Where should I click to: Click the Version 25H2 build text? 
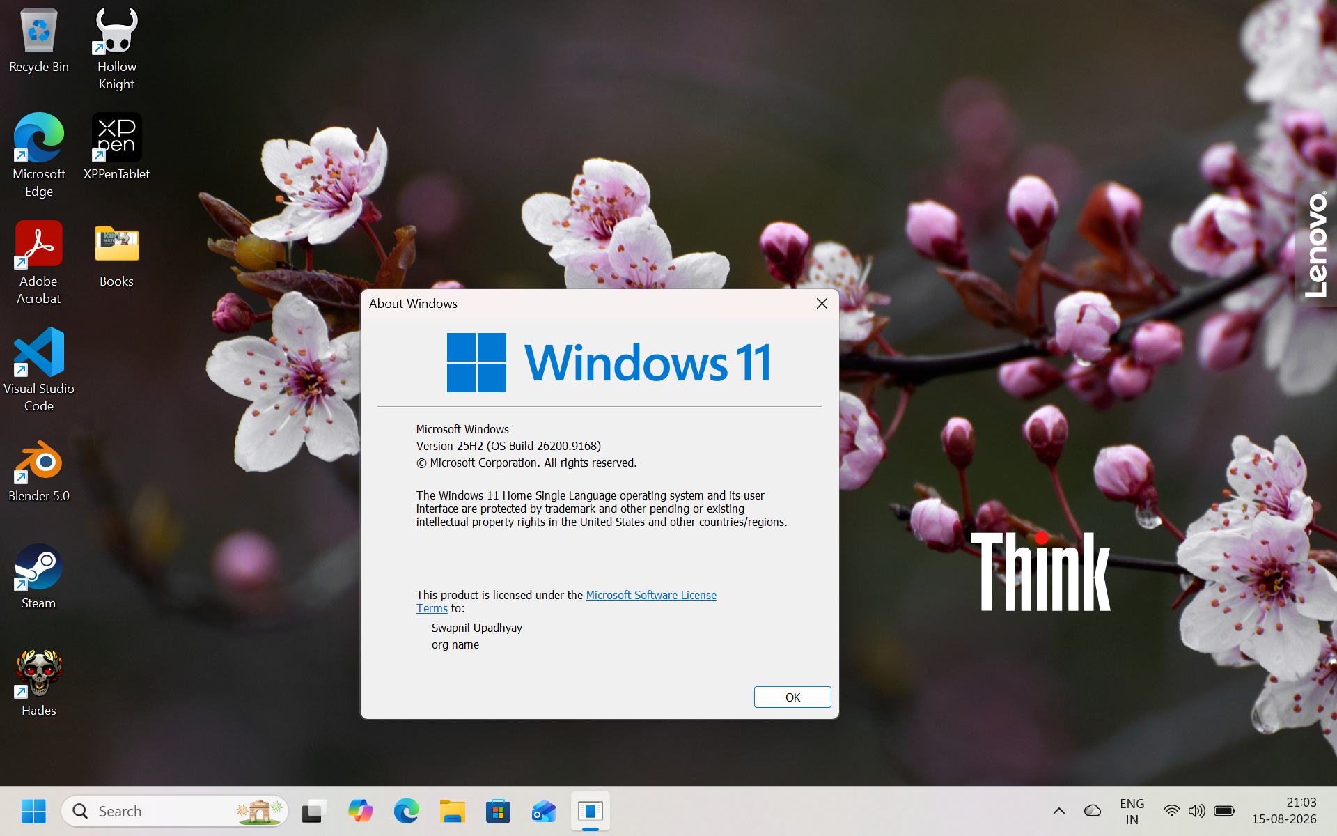tap(508, 446)
